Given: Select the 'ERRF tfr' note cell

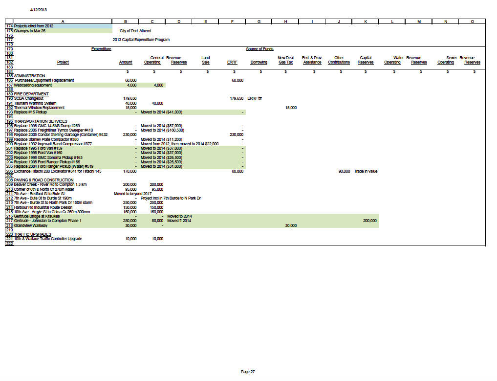Looking at the screenshot, I should (x=255, y=98).
